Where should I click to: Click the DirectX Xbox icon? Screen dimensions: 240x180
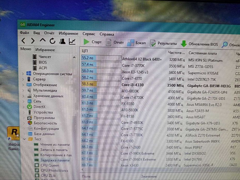point(29,107)
